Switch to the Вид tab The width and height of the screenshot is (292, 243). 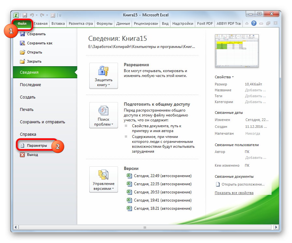click(x=165, y=23)
